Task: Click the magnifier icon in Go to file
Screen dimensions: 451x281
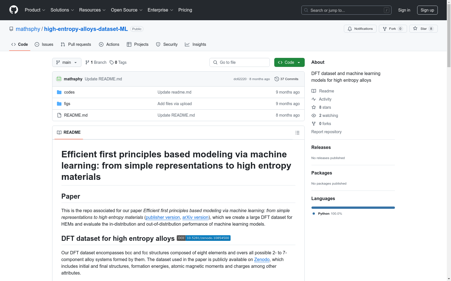Action: click(x=215, y=62)
